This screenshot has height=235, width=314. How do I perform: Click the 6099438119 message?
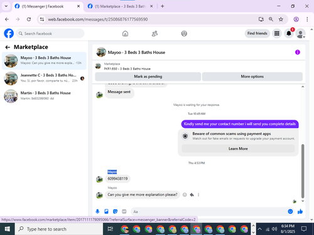pyautogui.click(x=117, y=179)
